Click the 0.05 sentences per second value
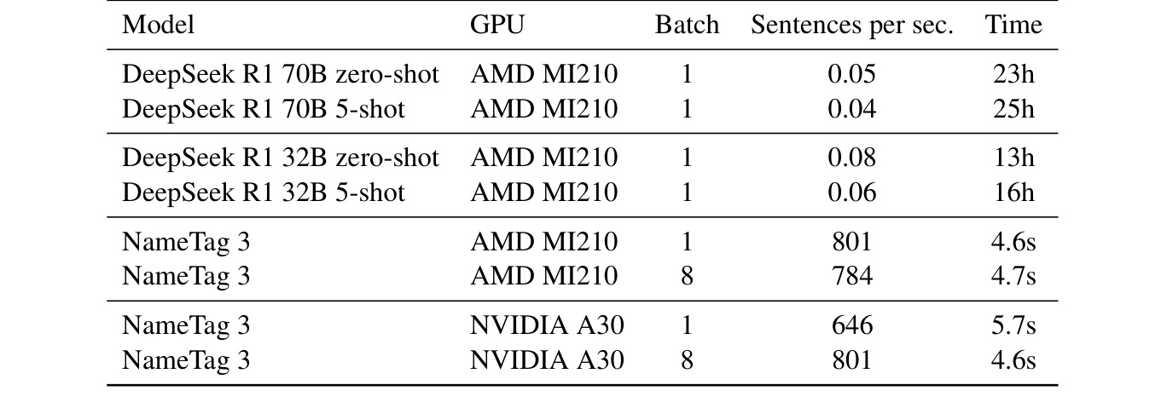This screenshot has width=1167, height=408. [851, 75]
